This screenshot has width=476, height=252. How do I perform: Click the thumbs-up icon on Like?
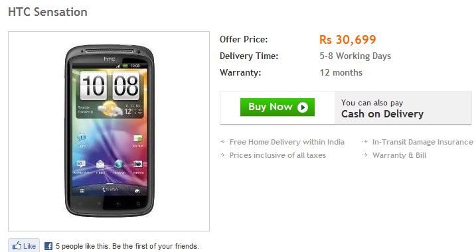(17, 245)
